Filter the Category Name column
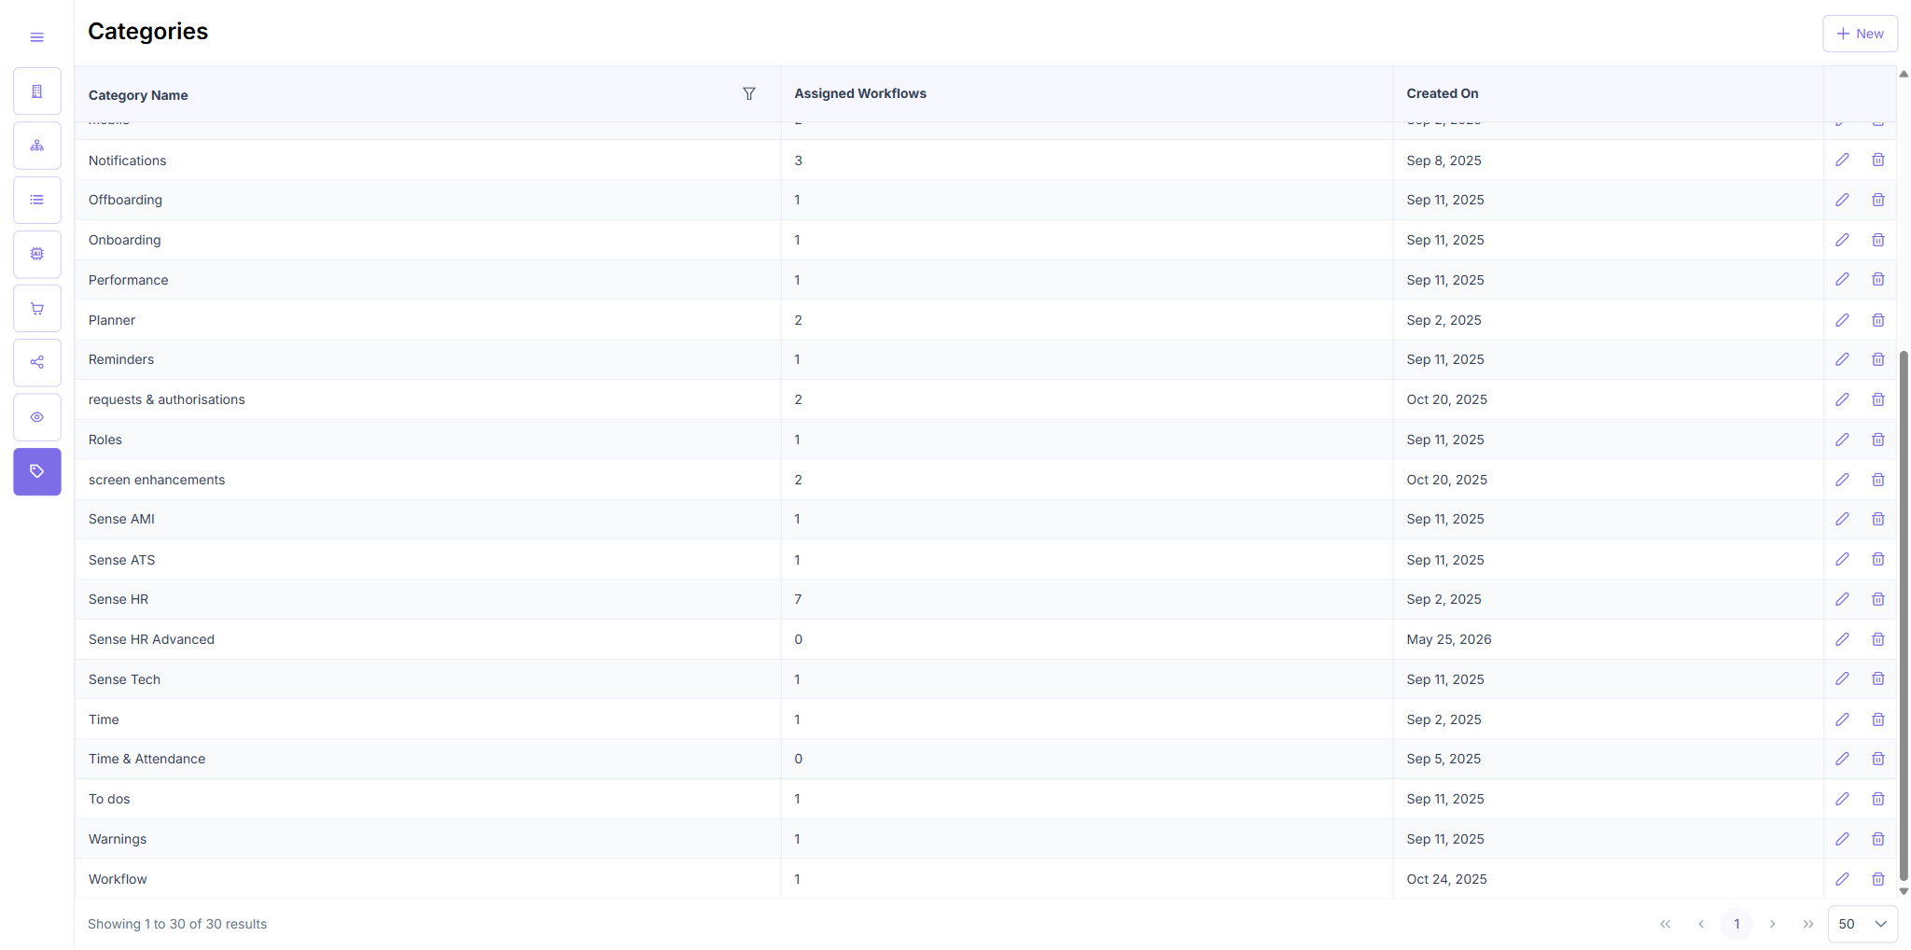Viewport: 1911px width, 950px height. (749, 93)
